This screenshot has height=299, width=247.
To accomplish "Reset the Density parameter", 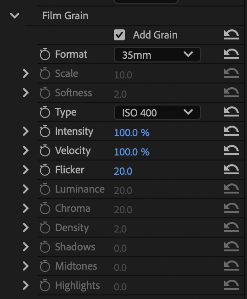I will tap(231, 227).
